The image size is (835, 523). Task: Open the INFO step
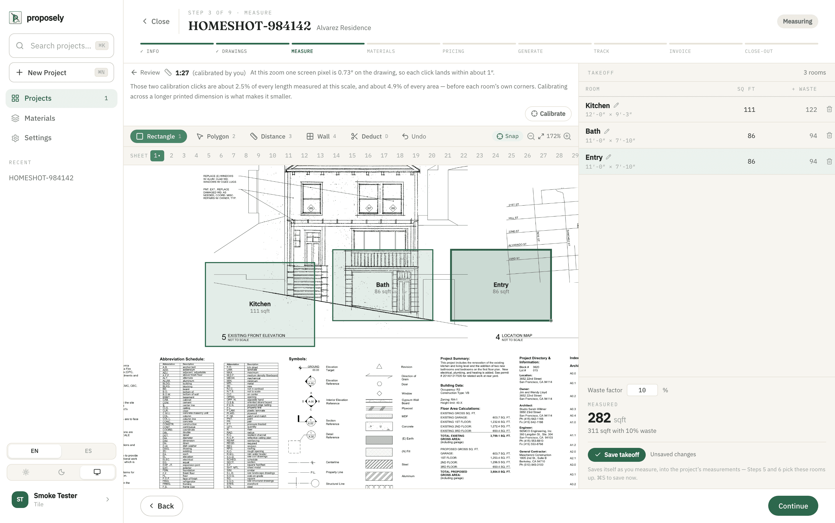point(177,48)
